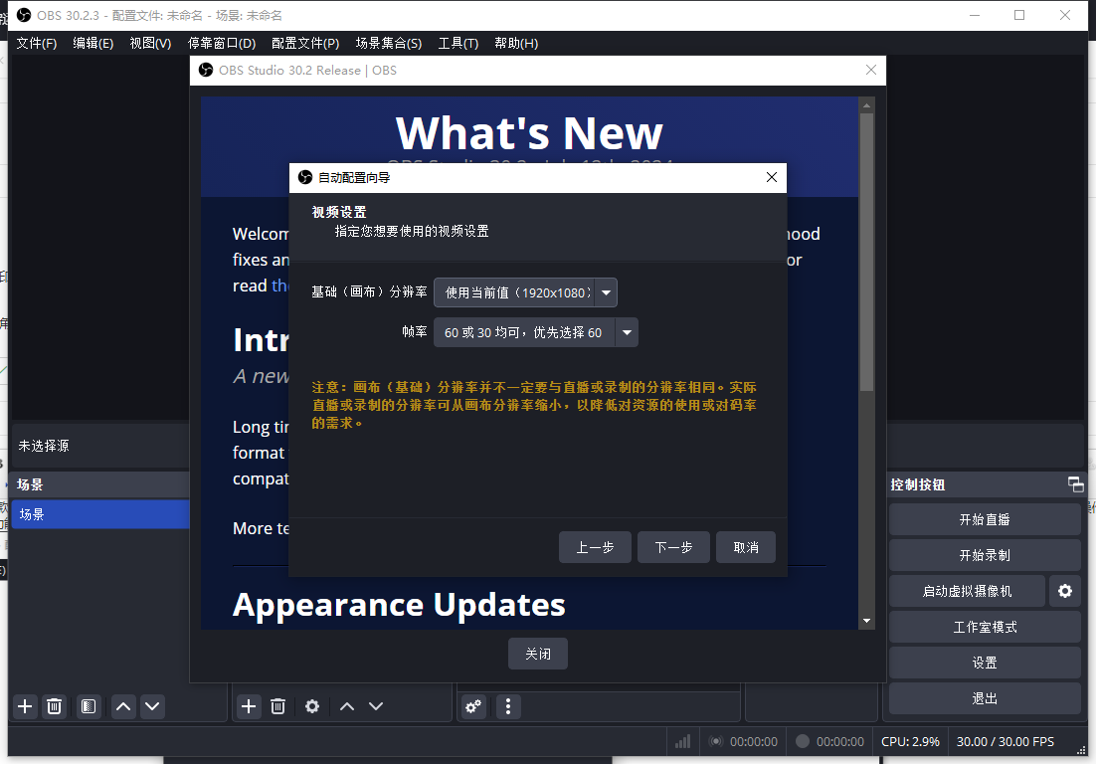Click 关闭 button in What's New window
The image size is (1096, 764).
coord(537,654)
